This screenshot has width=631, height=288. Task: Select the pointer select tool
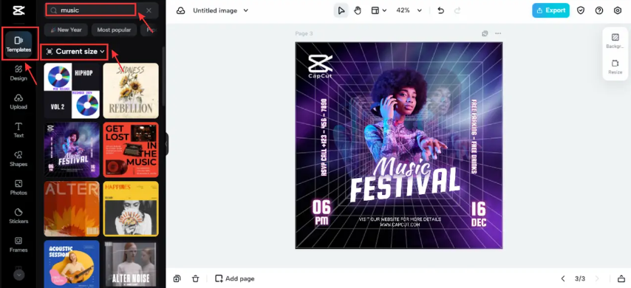(x=341, y=10)
